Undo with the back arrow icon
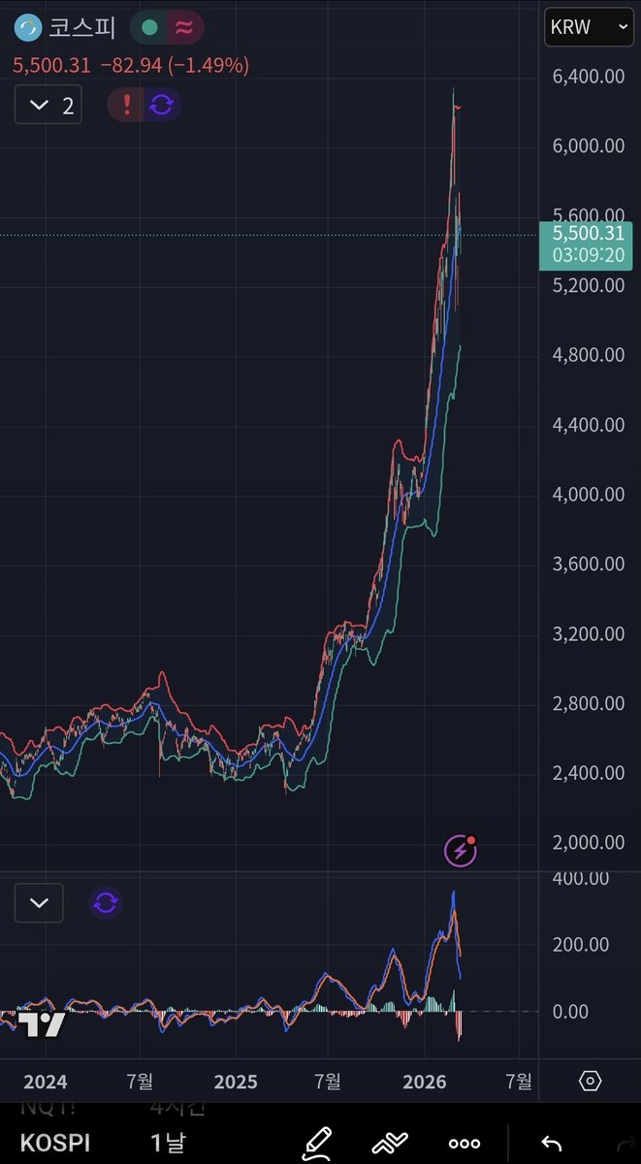The height and width of the screenshot is (1164, 641). point(551,1144)
